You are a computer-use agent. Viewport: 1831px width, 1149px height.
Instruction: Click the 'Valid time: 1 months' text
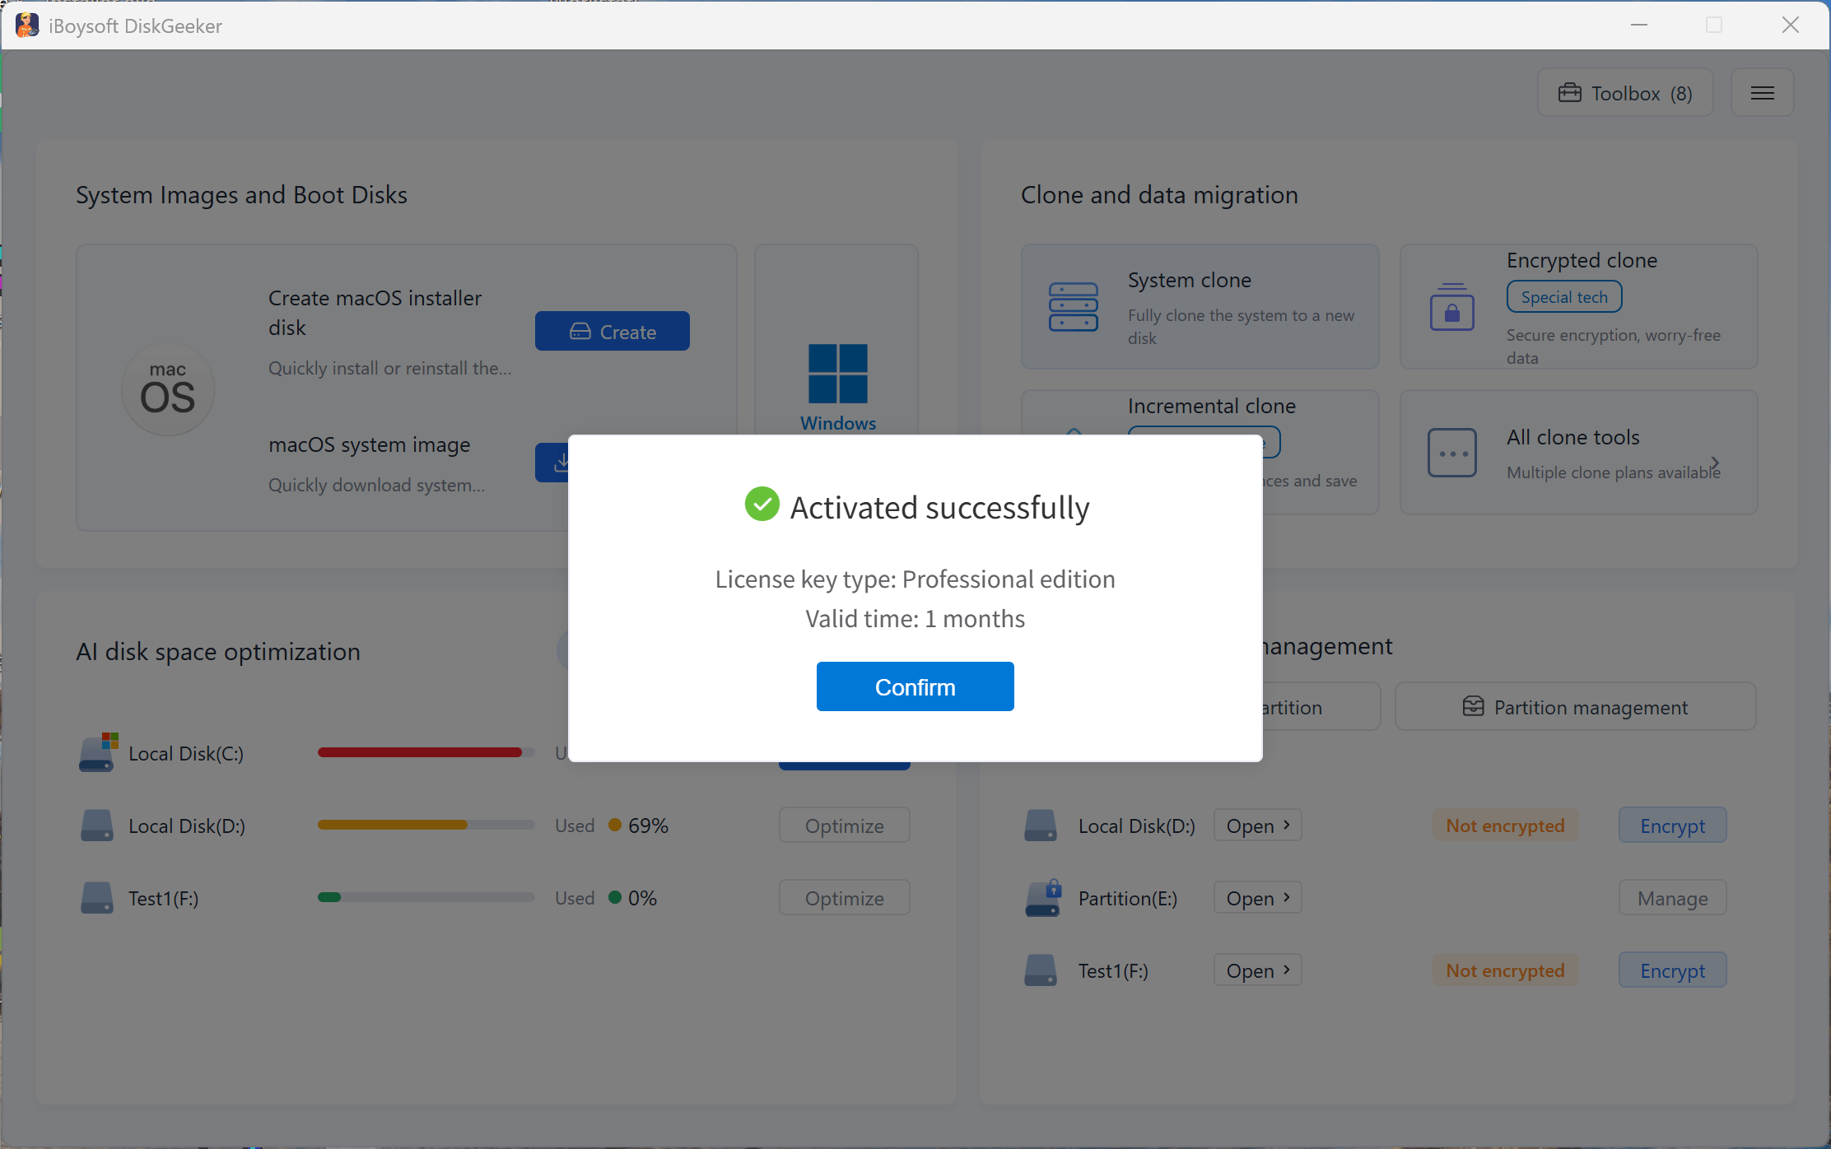(x=915, y=618)
